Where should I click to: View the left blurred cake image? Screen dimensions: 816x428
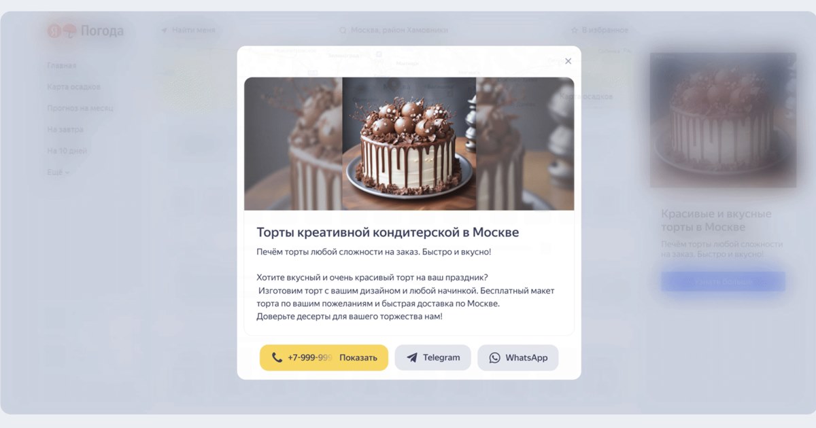(293, 143)
